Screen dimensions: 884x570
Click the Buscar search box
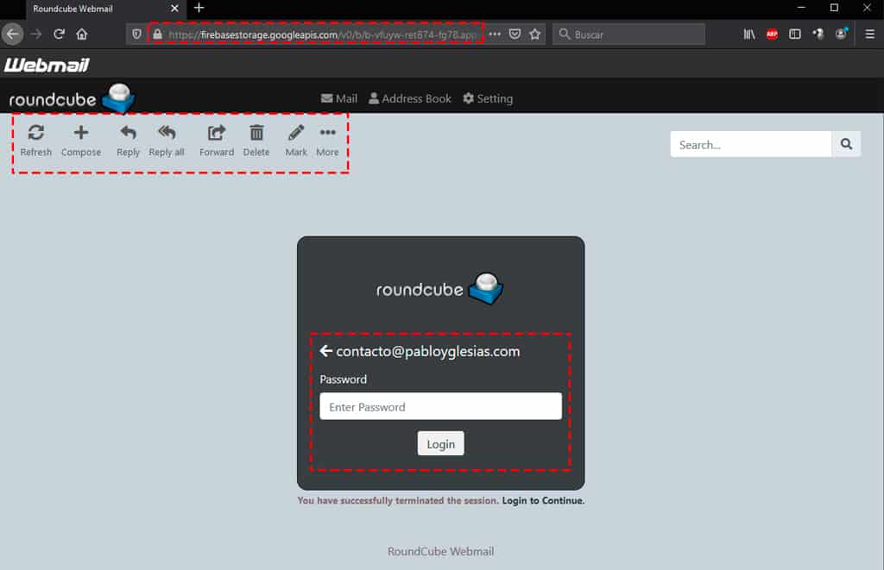point(628,34)
